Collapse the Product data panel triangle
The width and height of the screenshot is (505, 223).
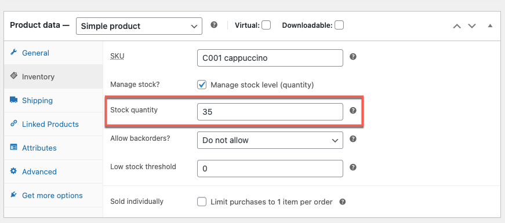tap(490, 25)
